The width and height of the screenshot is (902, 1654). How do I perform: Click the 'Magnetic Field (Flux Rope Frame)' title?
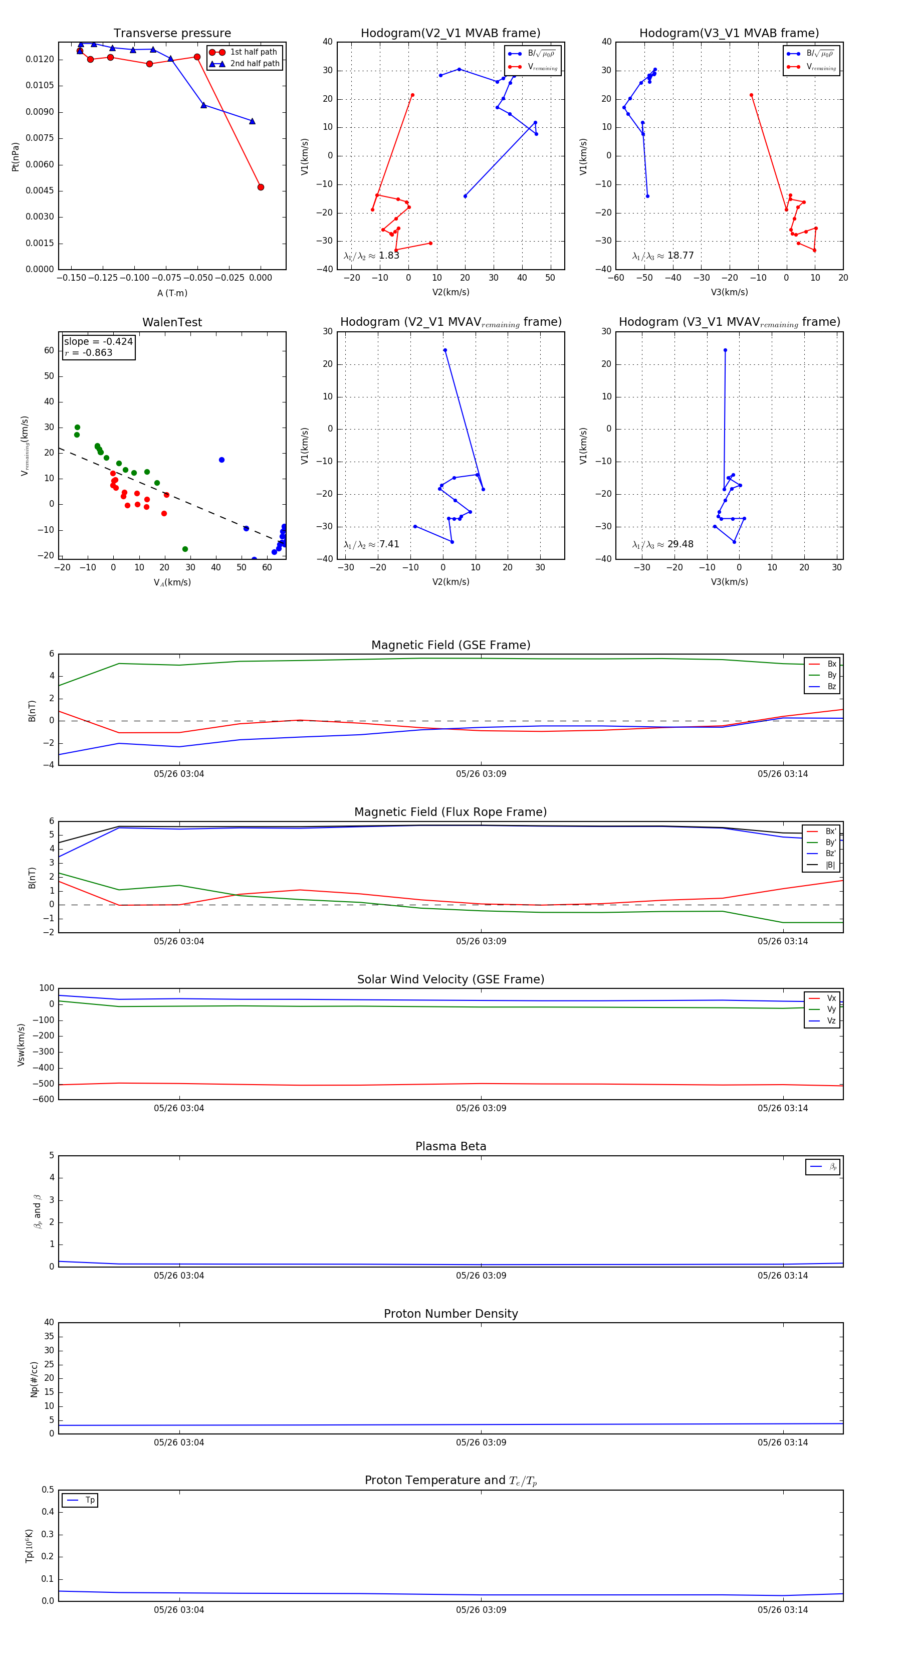450,812
